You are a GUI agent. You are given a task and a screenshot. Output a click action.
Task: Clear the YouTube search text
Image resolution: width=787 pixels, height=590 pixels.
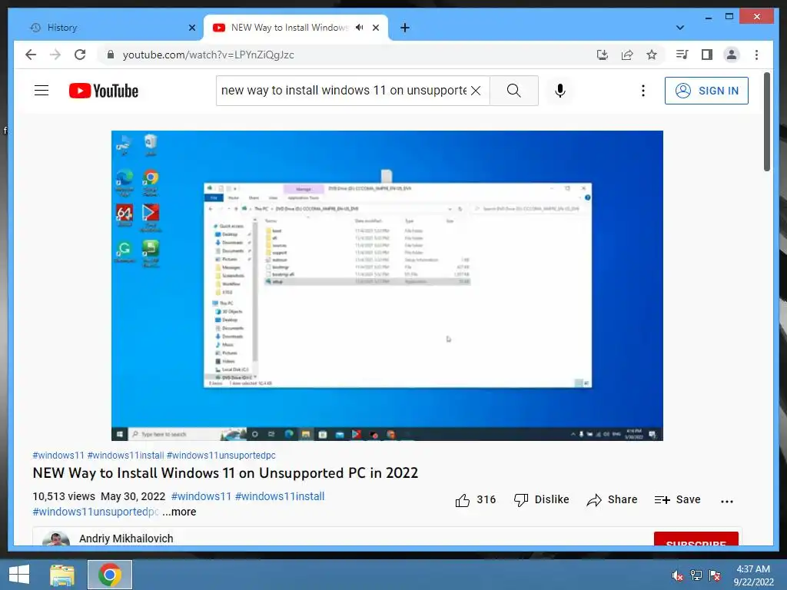[x=476, y=91]
